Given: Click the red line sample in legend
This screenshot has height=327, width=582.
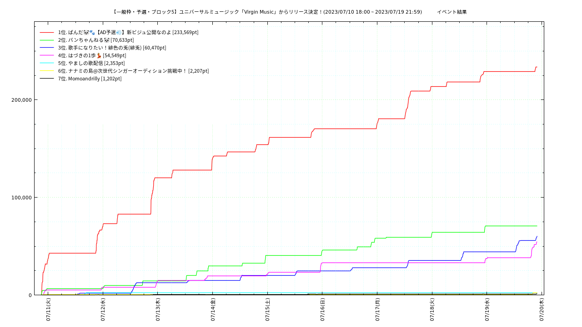Looking at the screenshot, I should click(x=47, y=32).
